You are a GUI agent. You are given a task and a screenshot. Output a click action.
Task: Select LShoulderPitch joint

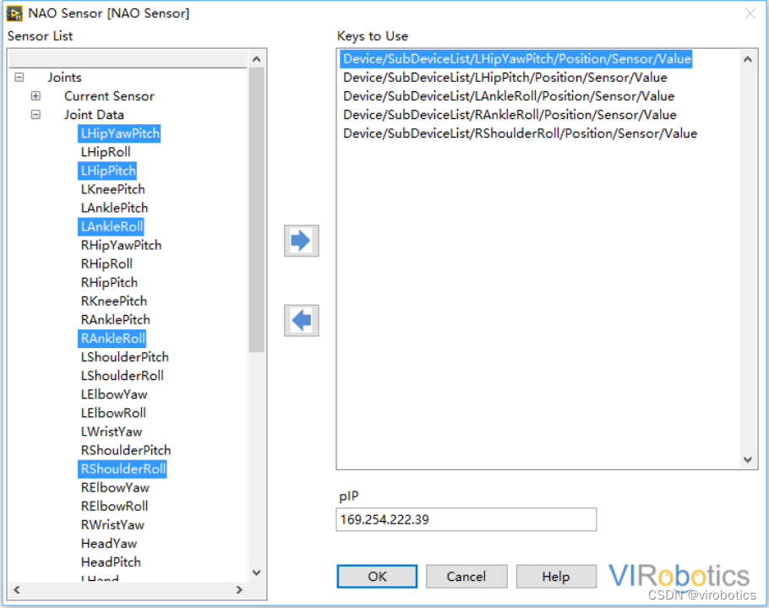[x=124, y=356]
